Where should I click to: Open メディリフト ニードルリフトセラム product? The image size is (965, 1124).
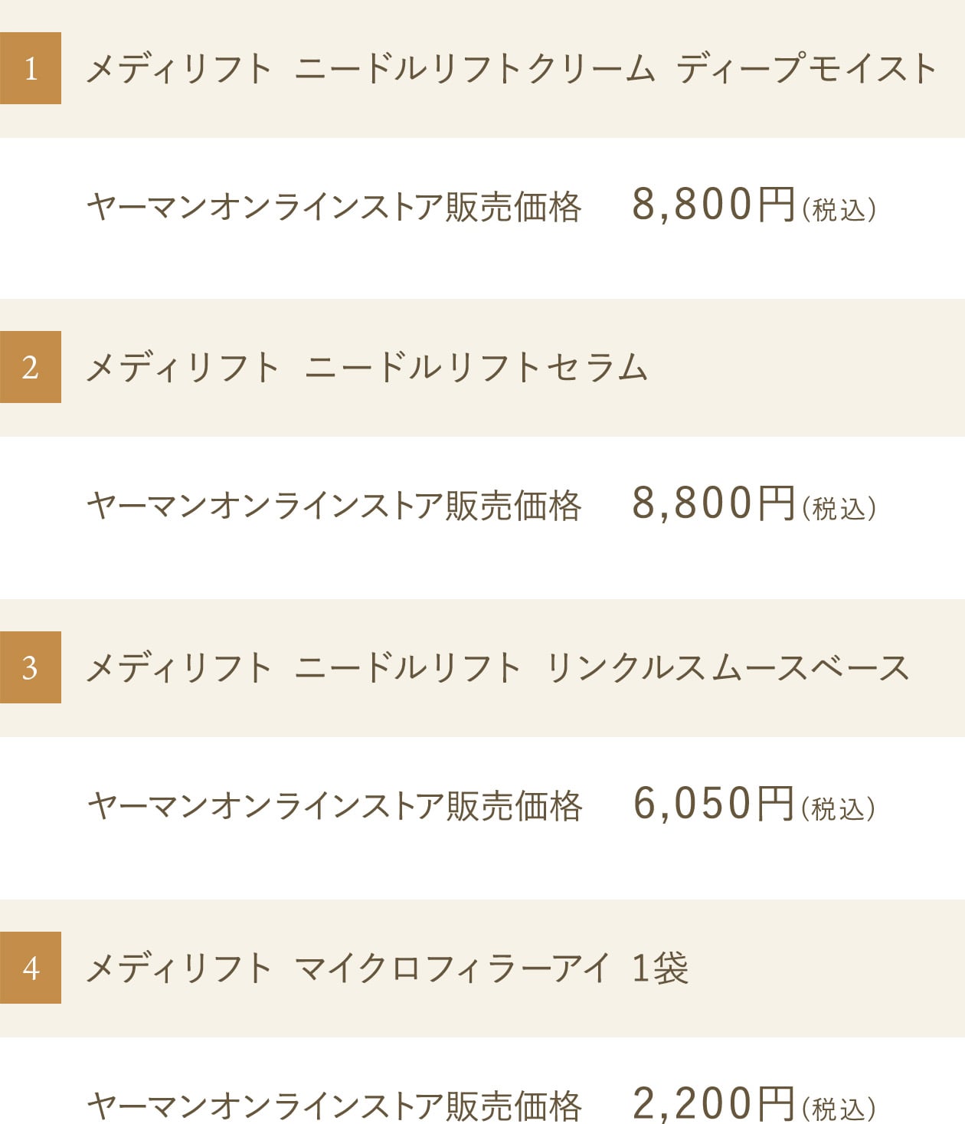click(366, 368)
